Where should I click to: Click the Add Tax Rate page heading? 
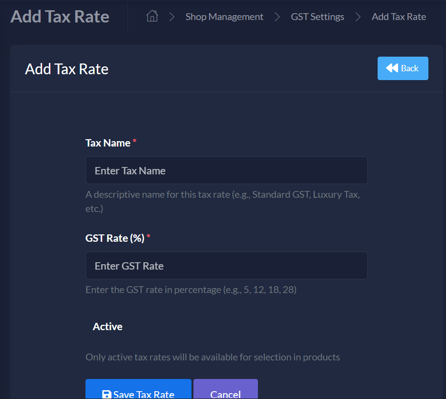pos(66,69)
